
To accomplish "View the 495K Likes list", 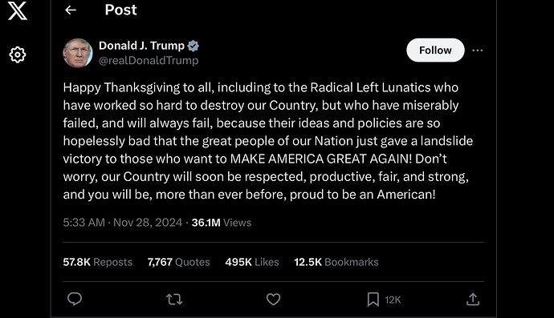I will click(252, 262).
